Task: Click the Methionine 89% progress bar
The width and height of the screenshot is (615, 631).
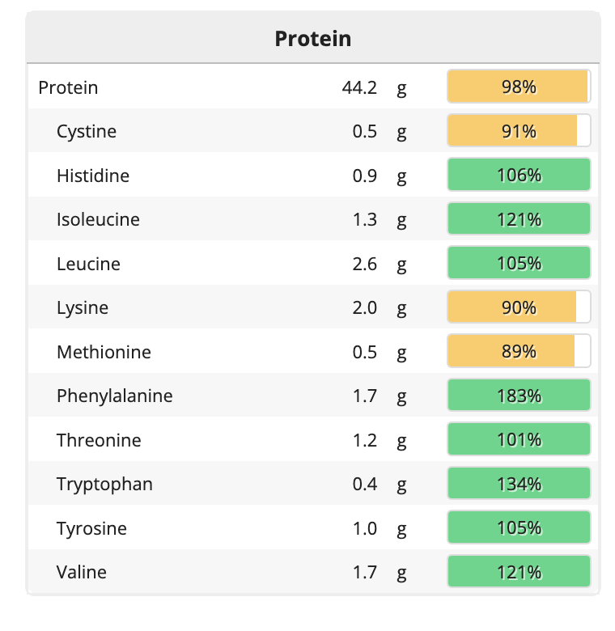Action: (519, 352)
